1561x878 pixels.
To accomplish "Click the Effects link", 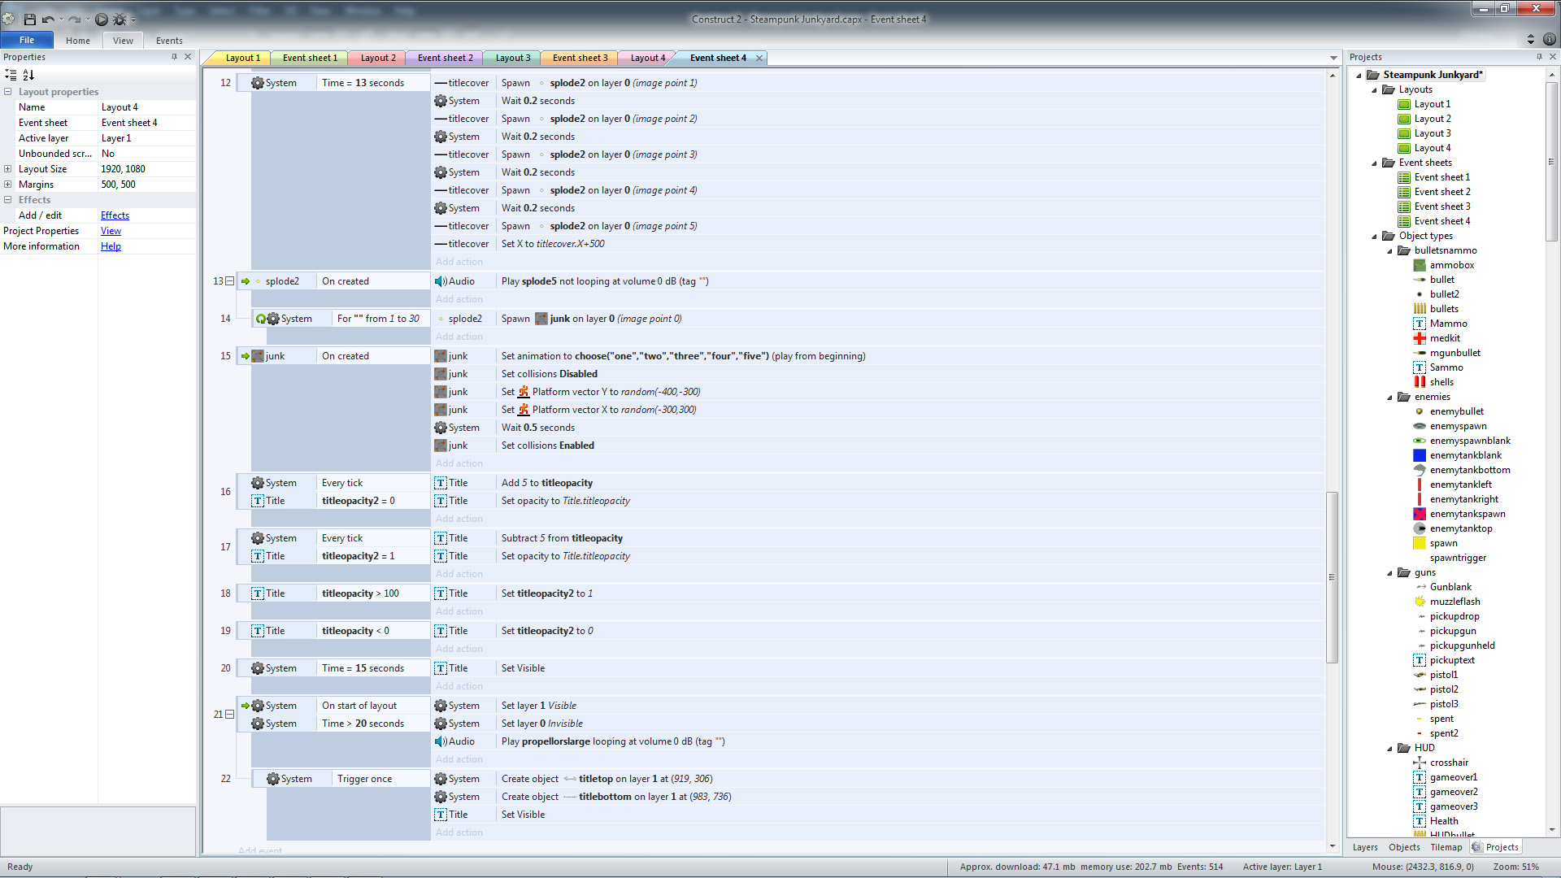I will tap(115, 215).
